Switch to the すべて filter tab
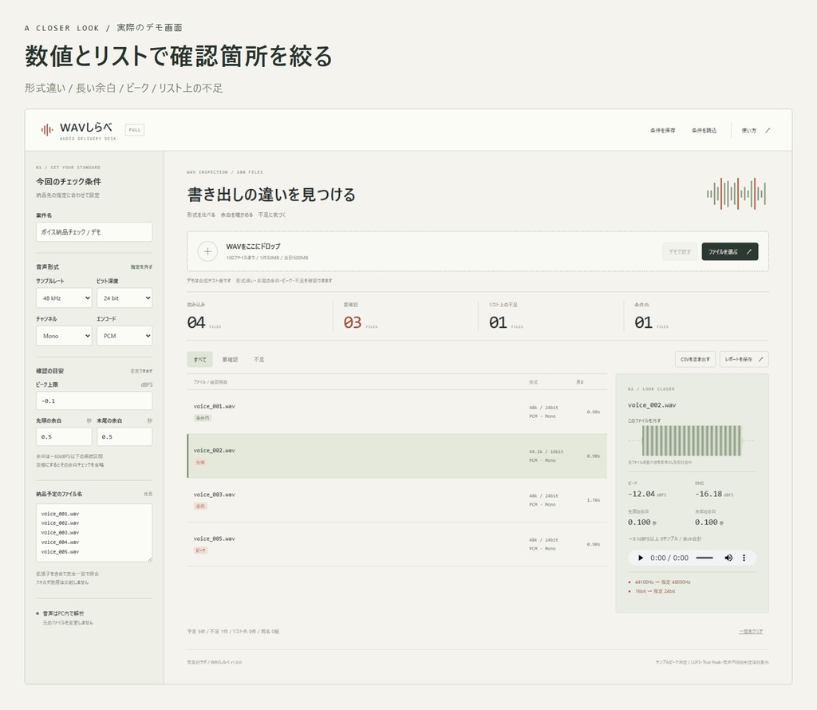The width and height of the screenshot is (817, 710). click(x=200, y=360)
